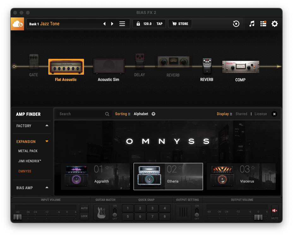
Task: Select the dimmed rack REVERB unit
Action: point(173,62)
